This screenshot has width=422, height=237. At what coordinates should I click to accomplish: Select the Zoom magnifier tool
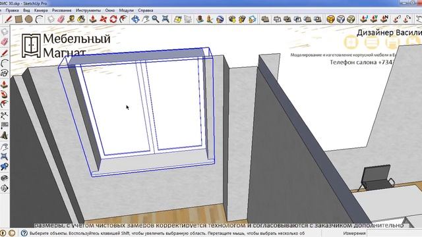coord(156,19)
